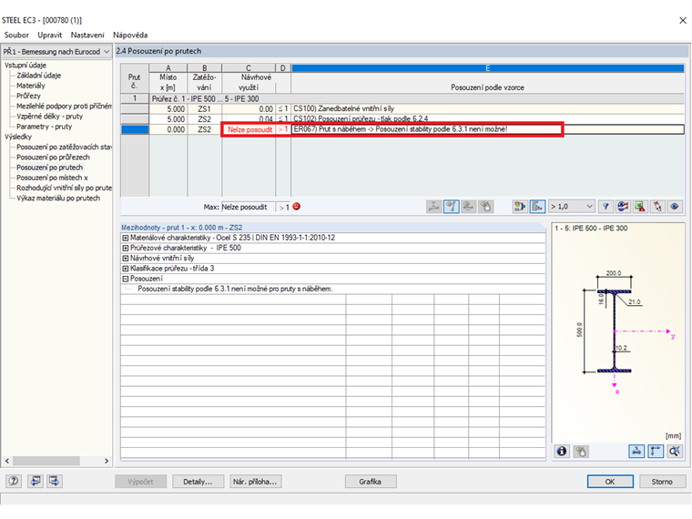Close the STEEL EC3 window
The width and height of the screenshot is (692, 519).
682,20
